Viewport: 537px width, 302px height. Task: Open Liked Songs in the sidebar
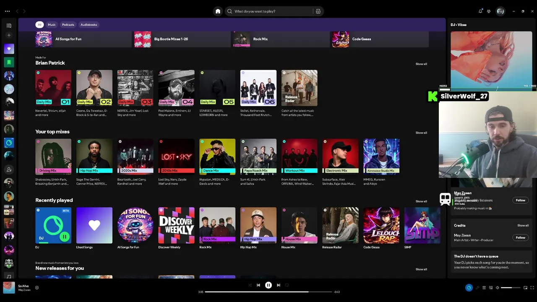coord(9,49)
